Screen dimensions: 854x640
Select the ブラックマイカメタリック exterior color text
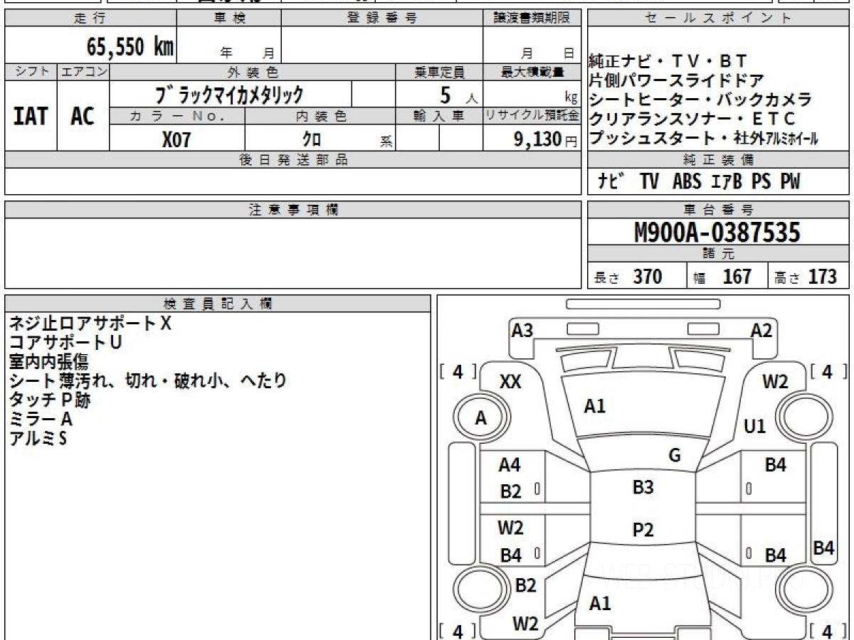pyautogui.click(x=228, y=94)
